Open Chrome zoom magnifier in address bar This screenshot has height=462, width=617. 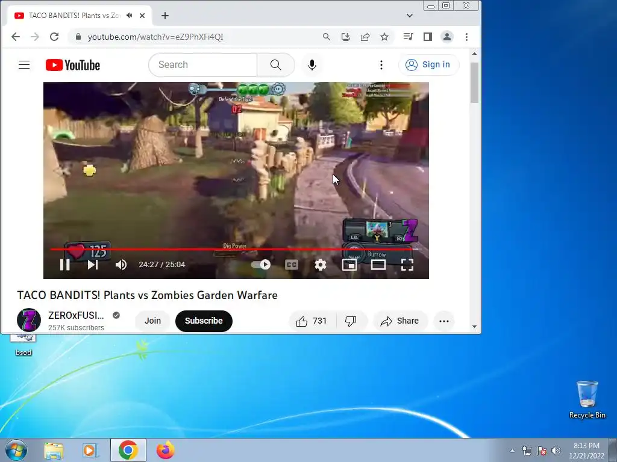click(x=326, y=37)
